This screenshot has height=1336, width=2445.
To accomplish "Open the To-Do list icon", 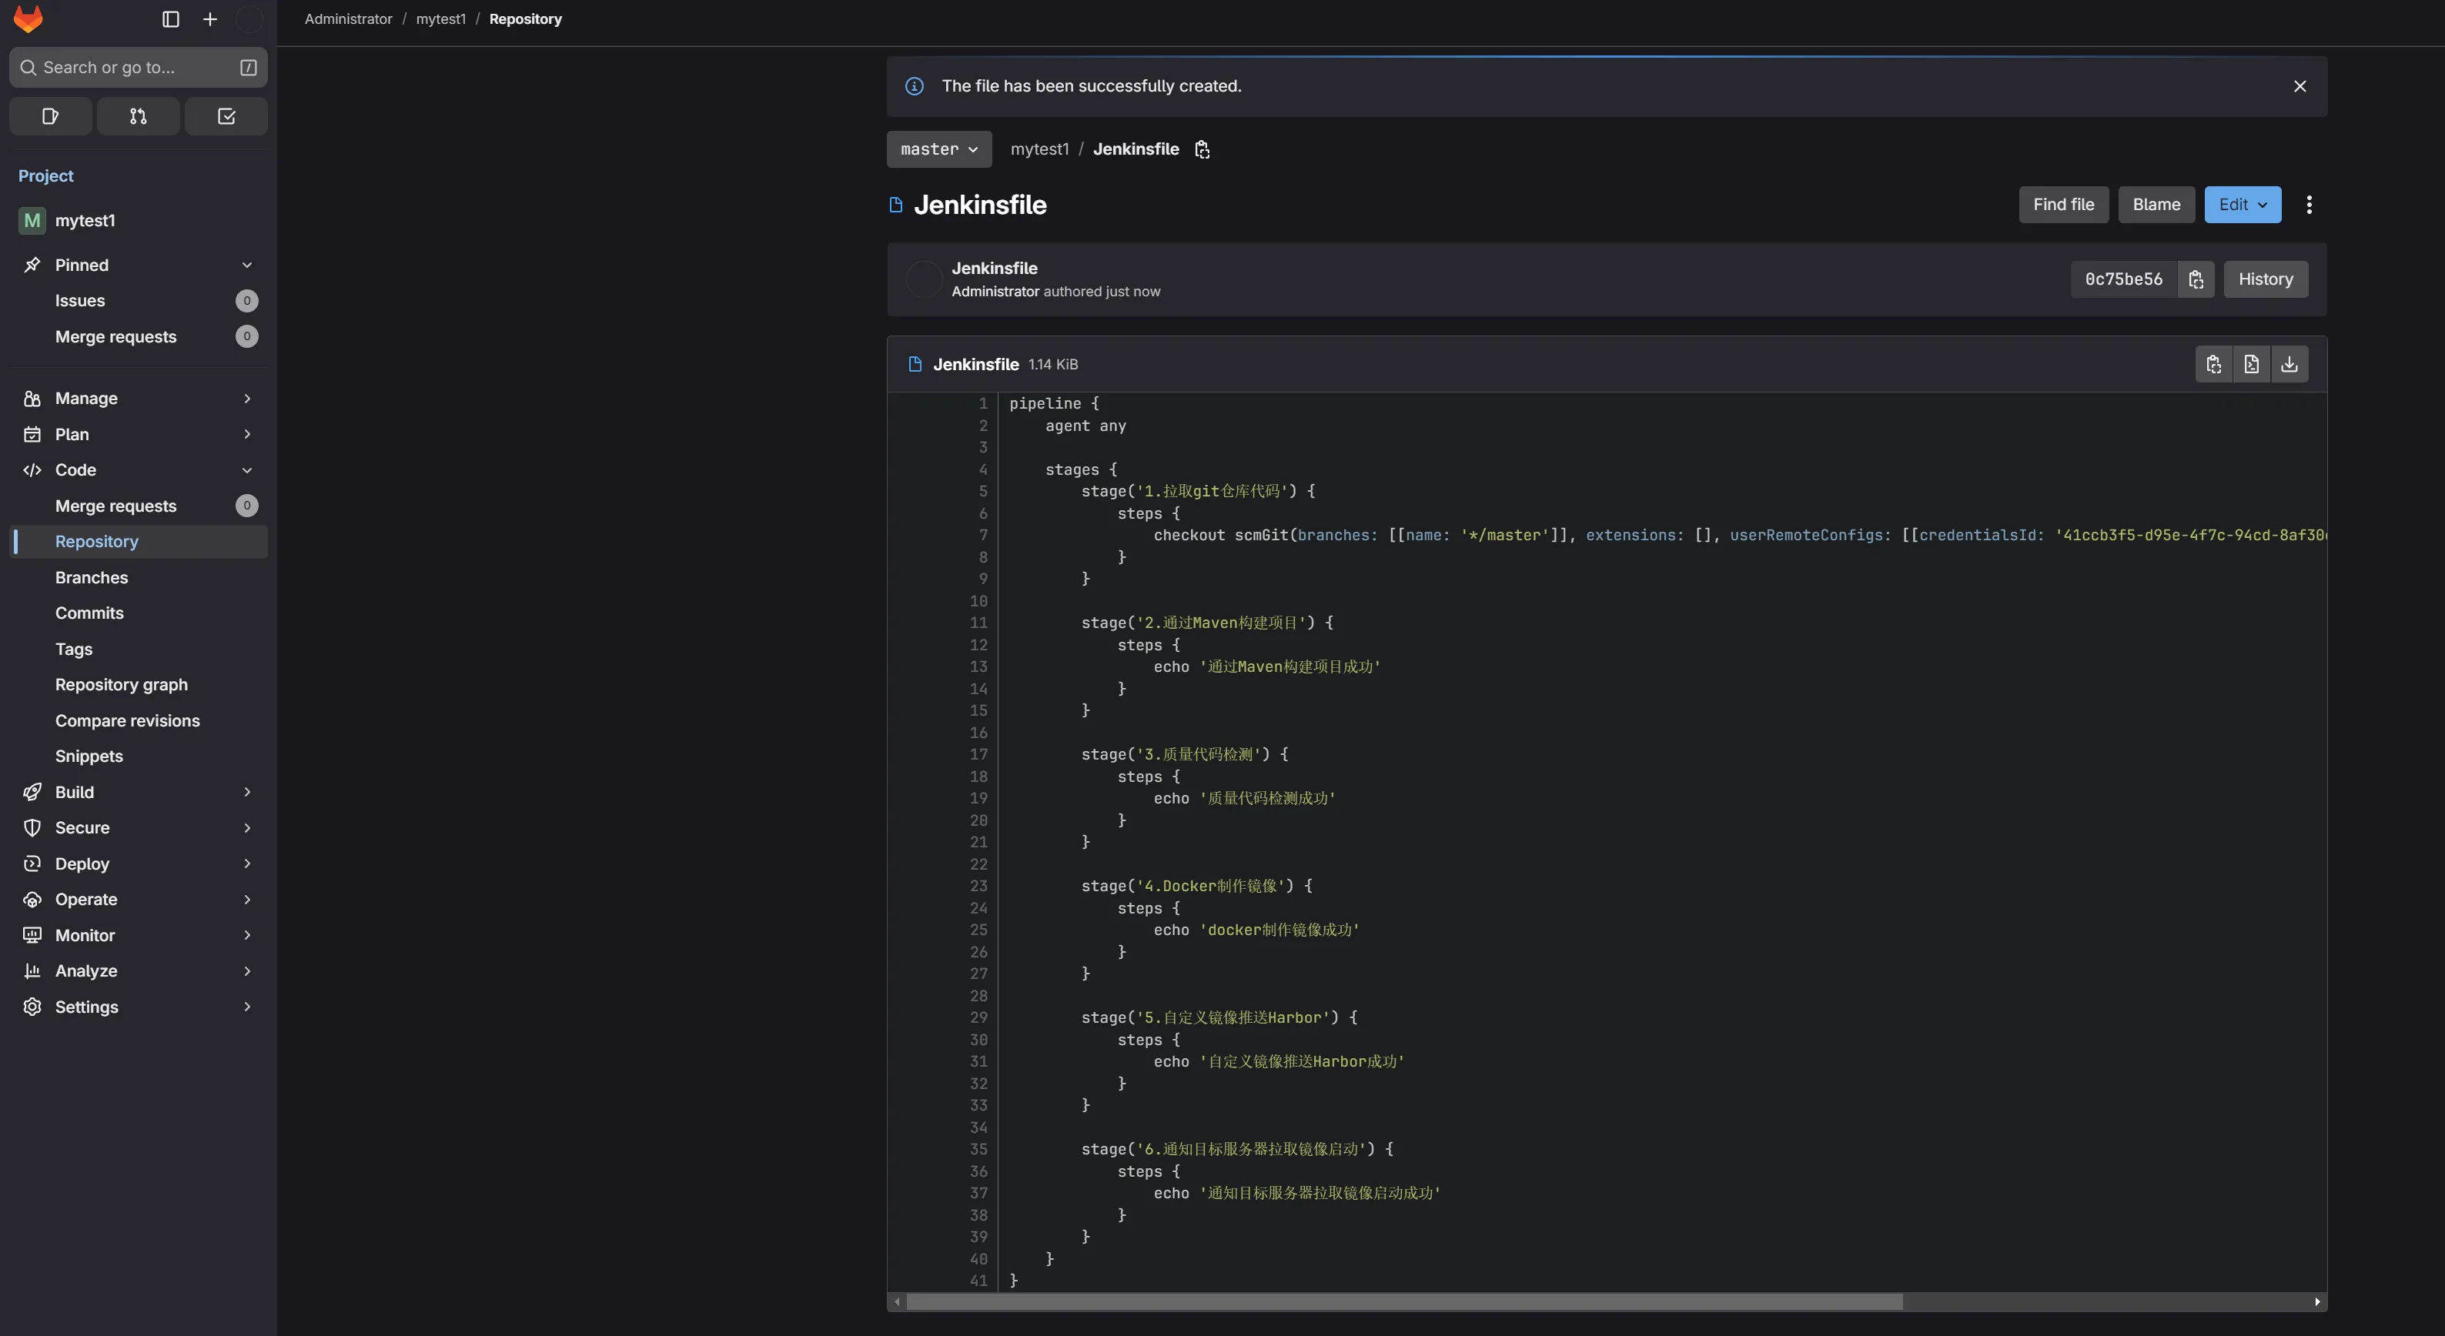I will 226,115.
